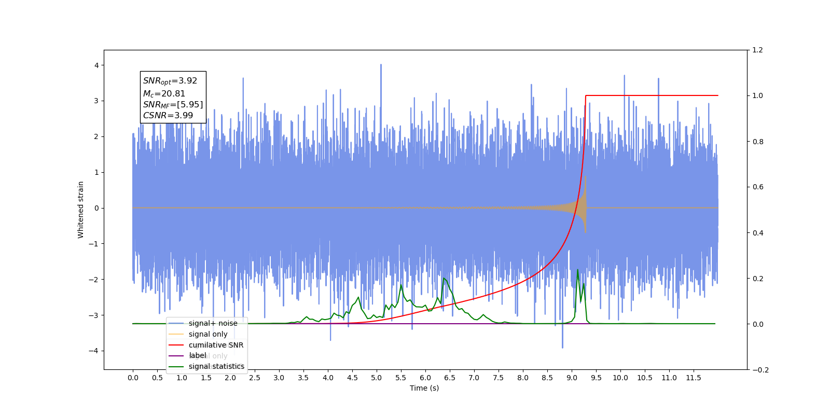Click the 11.5 tick on time axis
Viewport: 830px width, 415px height.
pyautogui.click(x=694, y=378)
